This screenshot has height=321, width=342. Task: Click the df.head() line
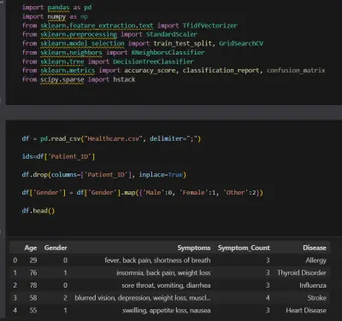click(38, 211)
